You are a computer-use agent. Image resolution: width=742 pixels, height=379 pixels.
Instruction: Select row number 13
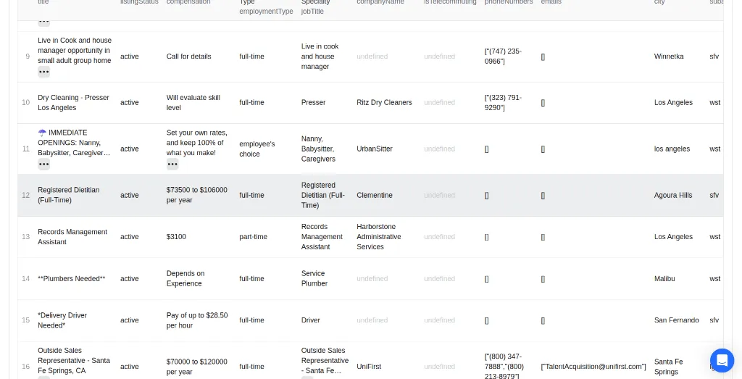click(x=26, y=236)
